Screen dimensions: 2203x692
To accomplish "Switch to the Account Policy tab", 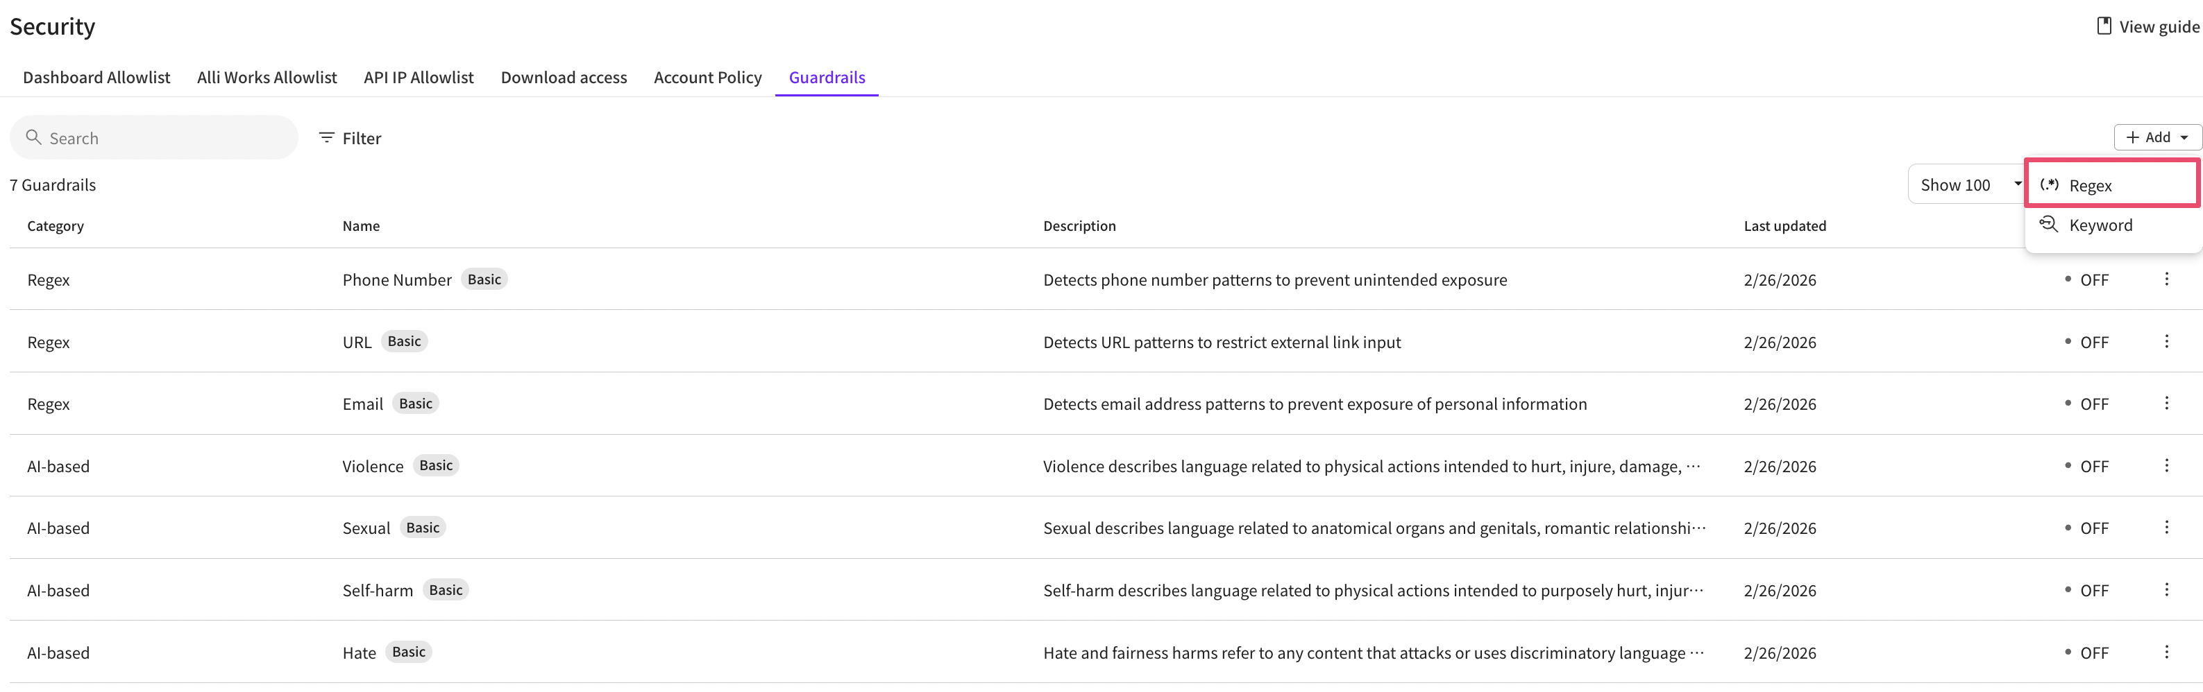I will click(707, 78).
